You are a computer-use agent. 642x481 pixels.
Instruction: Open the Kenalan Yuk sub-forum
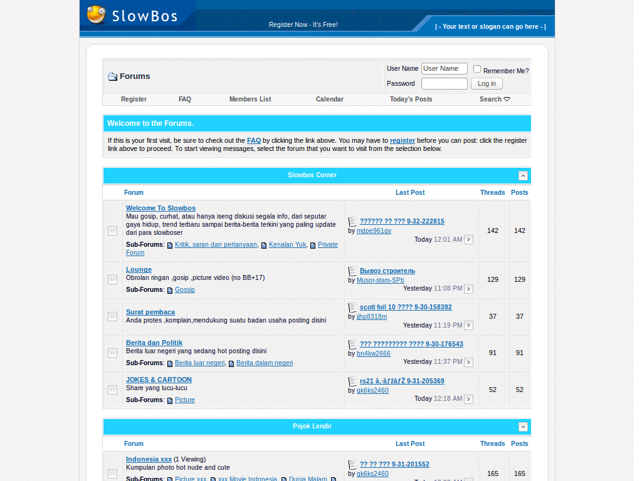click(x=287, y=245)
